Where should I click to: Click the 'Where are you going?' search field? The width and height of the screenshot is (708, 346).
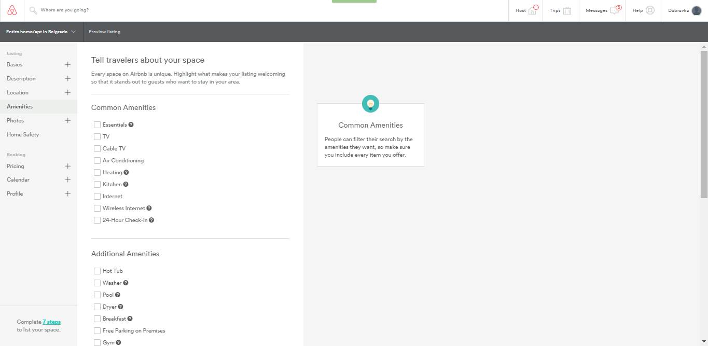click(x=104, y=10)
